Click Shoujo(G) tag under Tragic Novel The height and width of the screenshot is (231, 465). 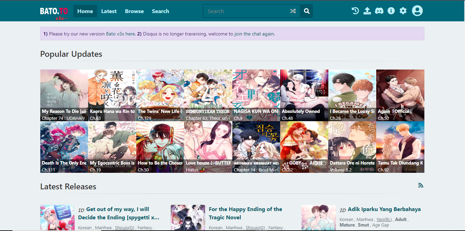[x=255, y=228]
